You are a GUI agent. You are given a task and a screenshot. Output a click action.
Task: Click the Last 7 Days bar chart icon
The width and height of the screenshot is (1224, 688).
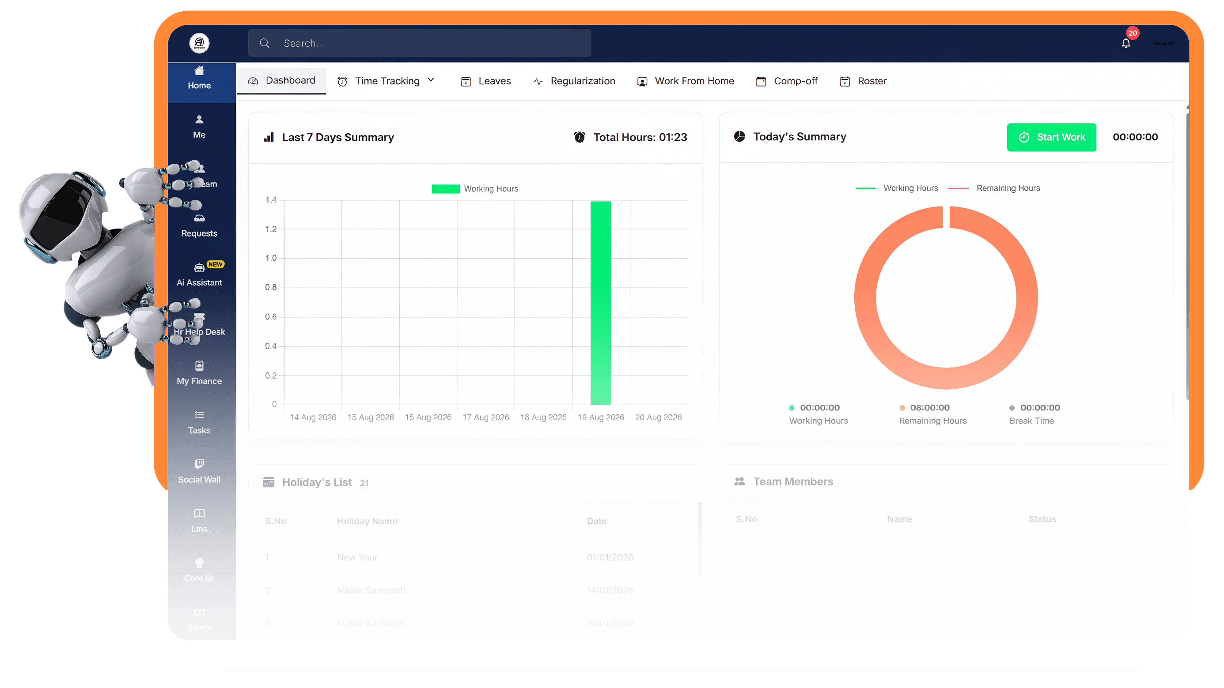(269, 137)
